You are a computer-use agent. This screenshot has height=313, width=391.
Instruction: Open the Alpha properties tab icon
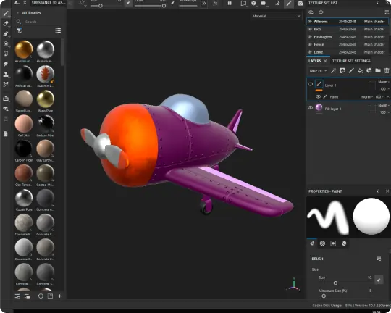click(x=322, y=243)
